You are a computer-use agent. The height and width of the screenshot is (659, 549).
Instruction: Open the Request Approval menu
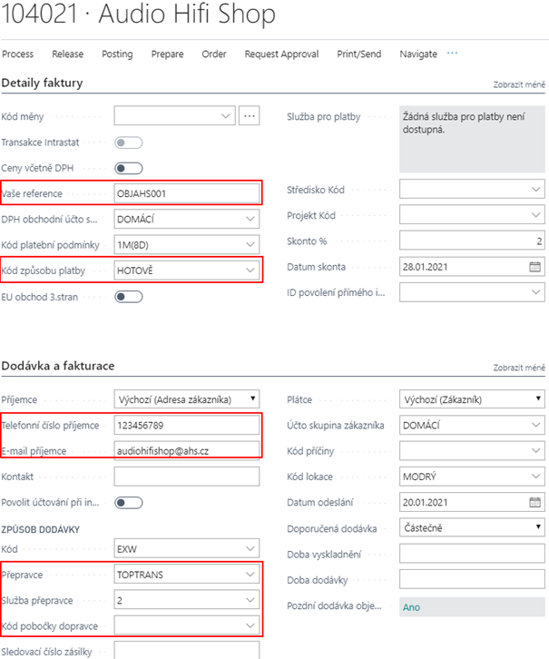[x=281, y=54]
